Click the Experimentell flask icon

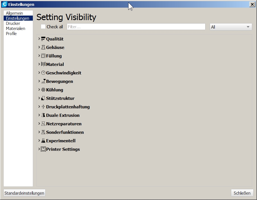point(43,141)
